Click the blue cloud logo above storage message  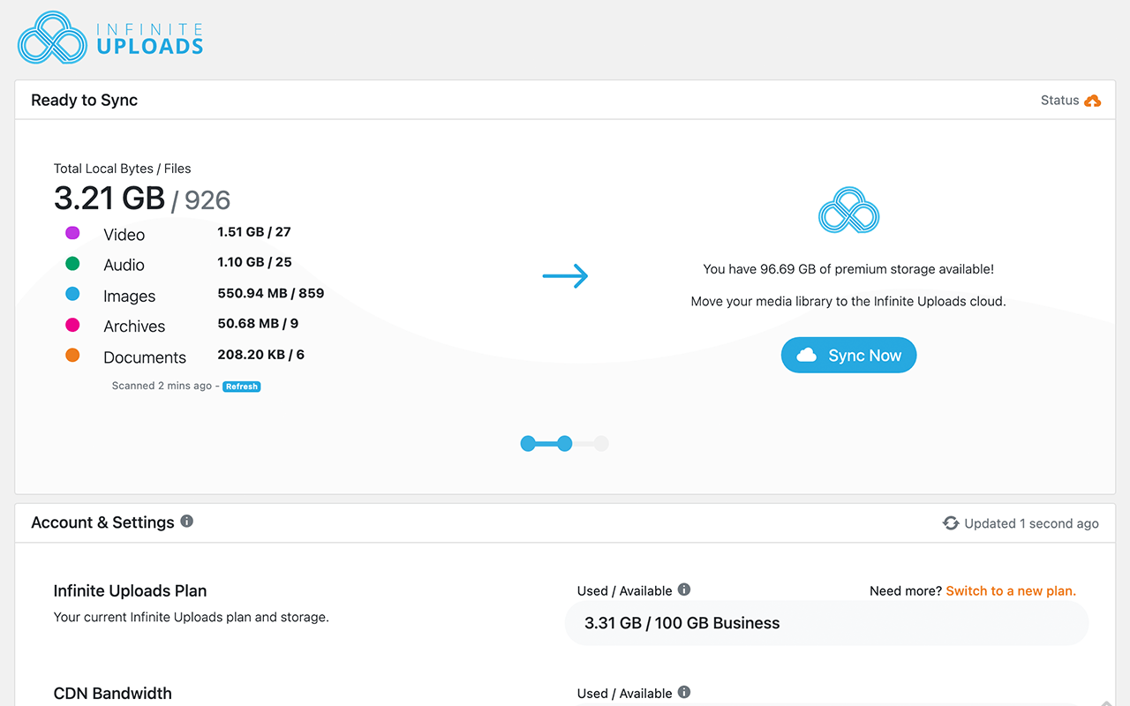[849, 210]
